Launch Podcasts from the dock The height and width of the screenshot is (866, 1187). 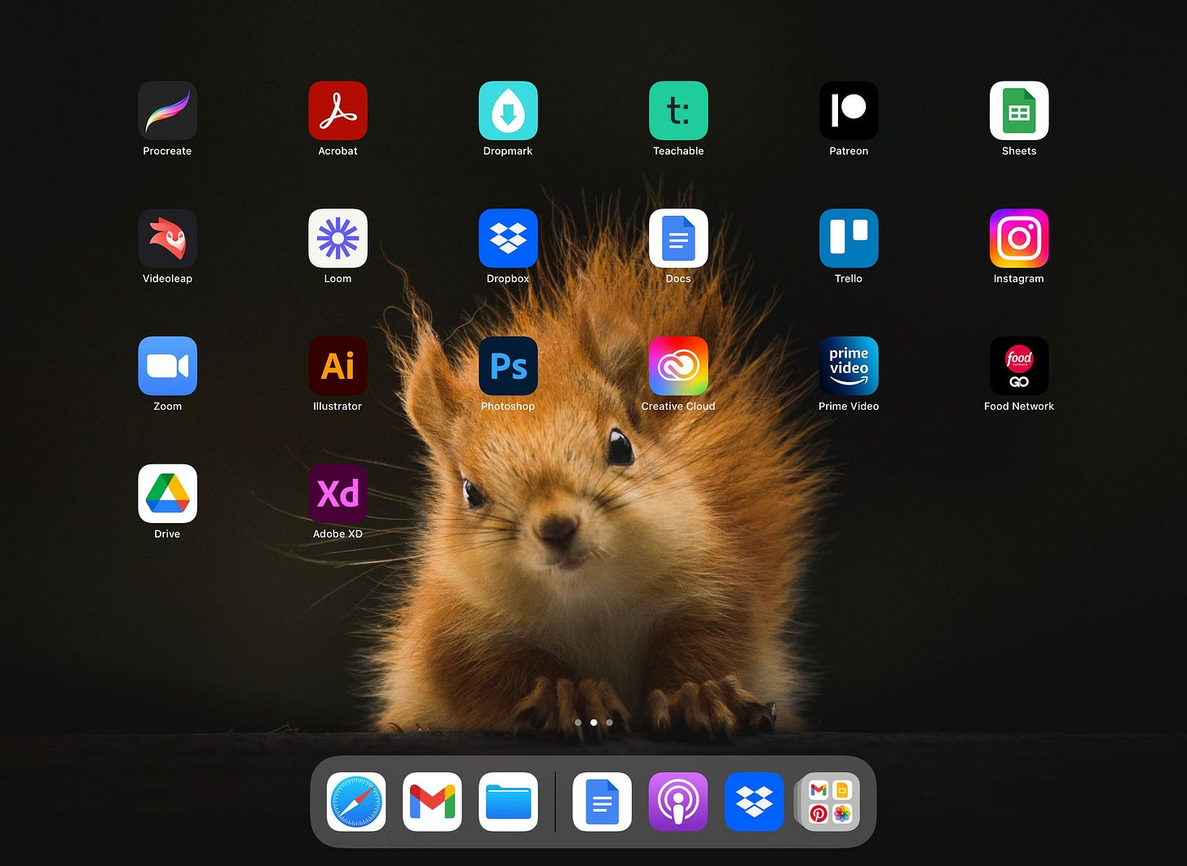coord(678,802)
